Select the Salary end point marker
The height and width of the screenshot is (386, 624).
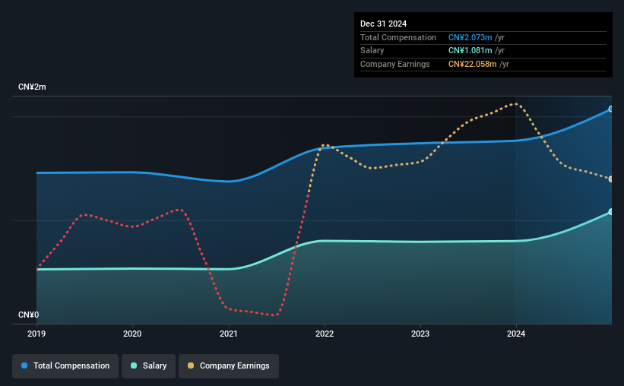pos(611,212)
